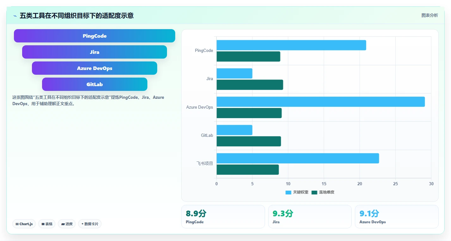Select the Jira funnel bar
Viewport: 451px width, 241px height.
[x=95, y=52]
